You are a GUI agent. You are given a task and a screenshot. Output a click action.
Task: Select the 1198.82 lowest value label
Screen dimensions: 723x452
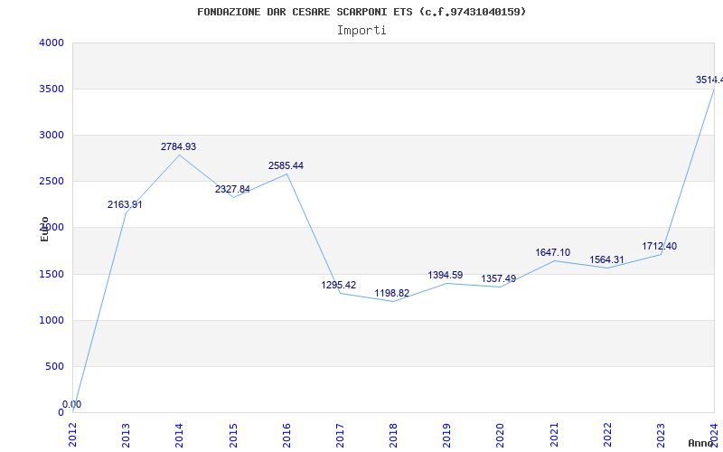pos(392,293)
